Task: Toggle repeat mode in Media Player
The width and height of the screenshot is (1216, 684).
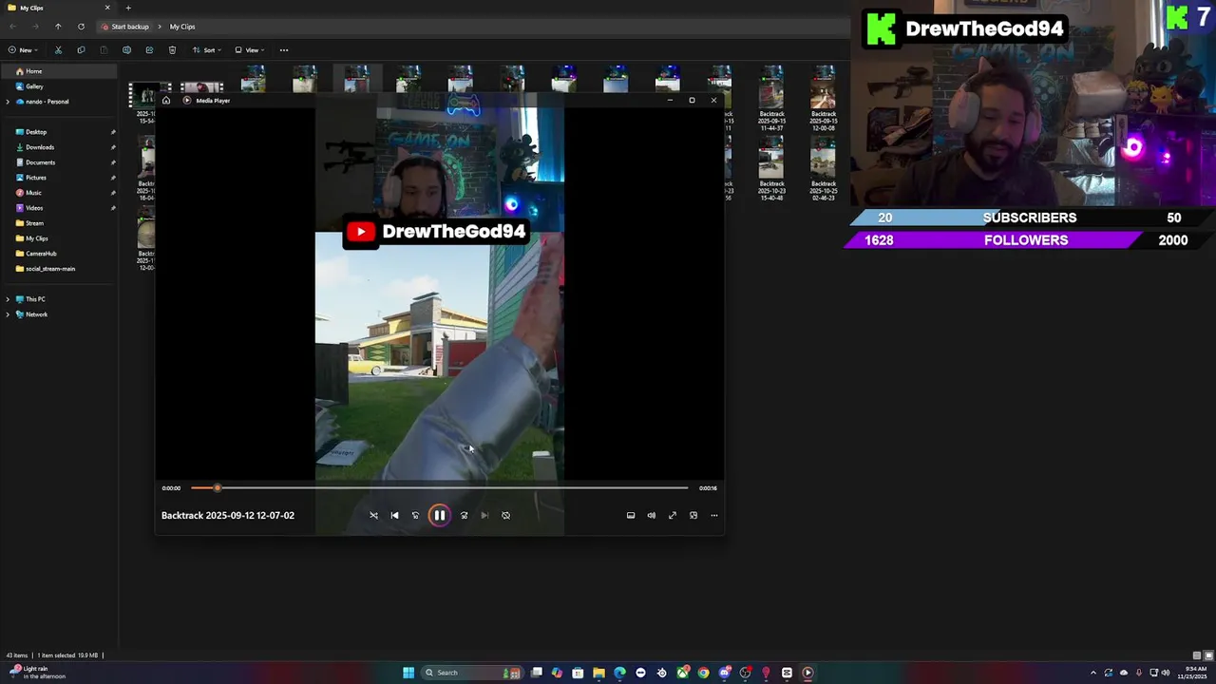Action: (x=505, y=515)
